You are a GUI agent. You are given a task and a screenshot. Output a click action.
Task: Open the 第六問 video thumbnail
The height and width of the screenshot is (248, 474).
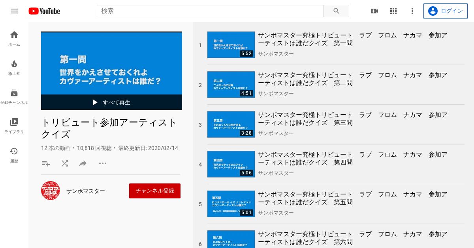231,239
